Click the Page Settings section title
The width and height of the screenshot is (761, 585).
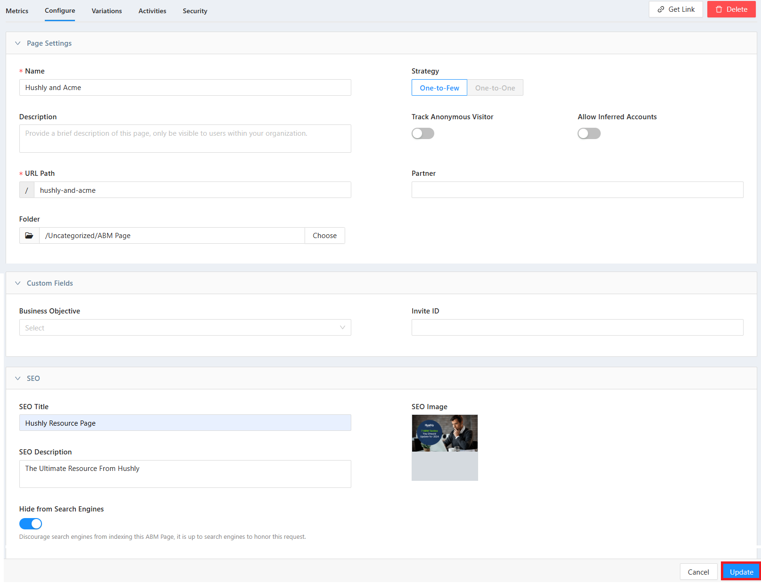(49, 43)
